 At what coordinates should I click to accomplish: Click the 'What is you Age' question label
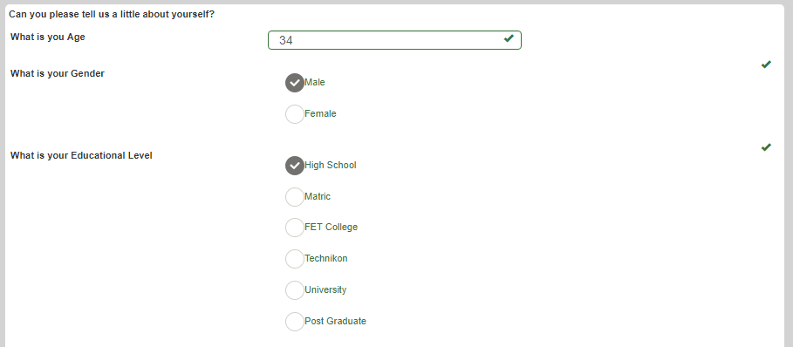tap(47, 37)
